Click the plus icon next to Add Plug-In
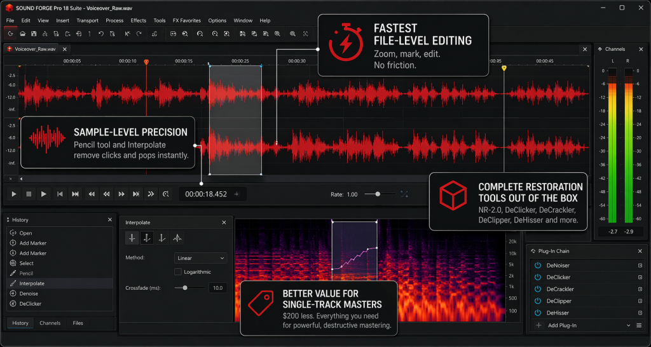651x347 pixels. (539, 325)
